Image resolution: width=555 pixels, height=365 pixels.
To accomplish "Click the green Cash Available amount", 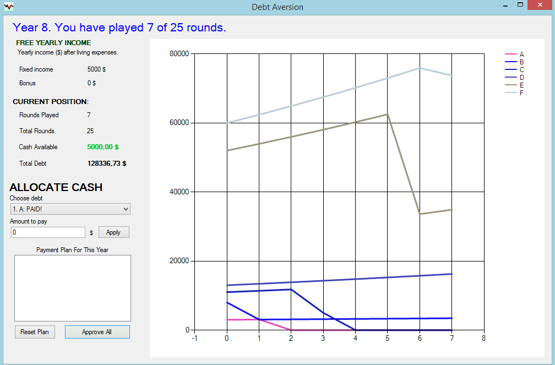I will click(103, 147).
